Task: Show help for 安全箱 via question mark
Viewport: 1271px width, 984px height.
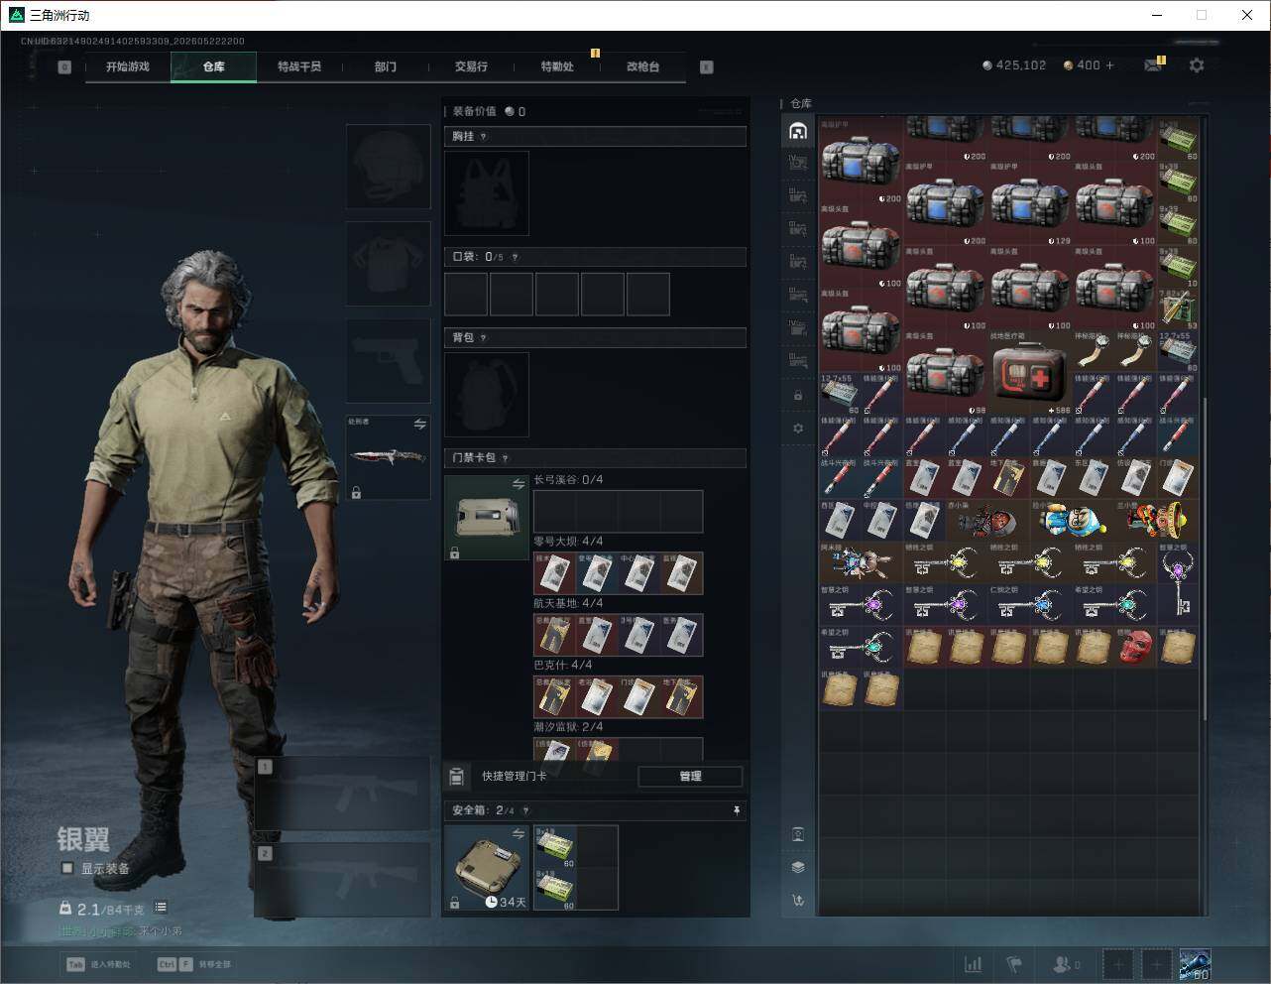Action: pos(526,810)
